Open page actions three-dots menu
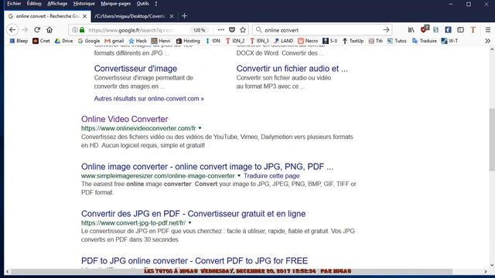Screen dimensions: 495x278 pos(221,30)
